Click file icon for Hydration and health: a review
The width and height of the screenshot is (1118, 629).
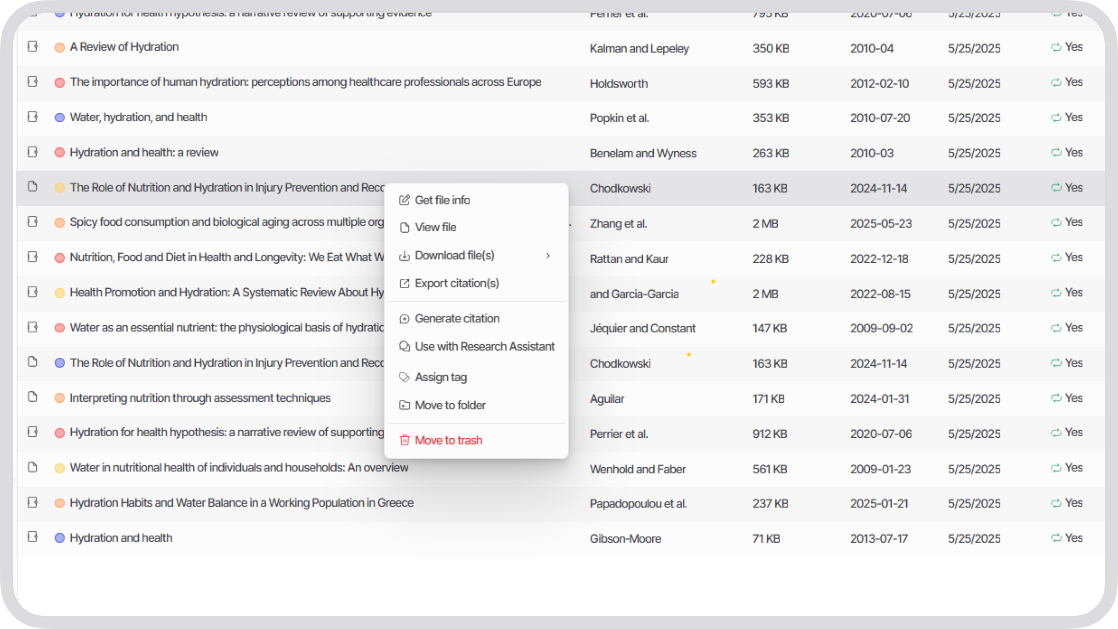(32, 152)
